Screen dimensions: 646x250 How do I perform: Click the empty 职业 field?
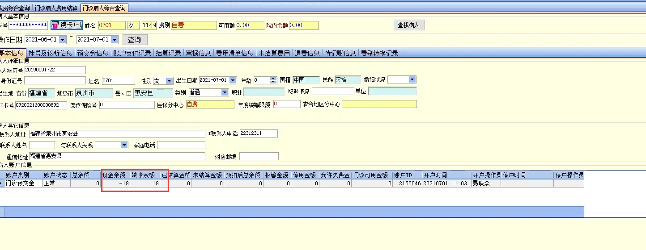[x=264, y=92]
